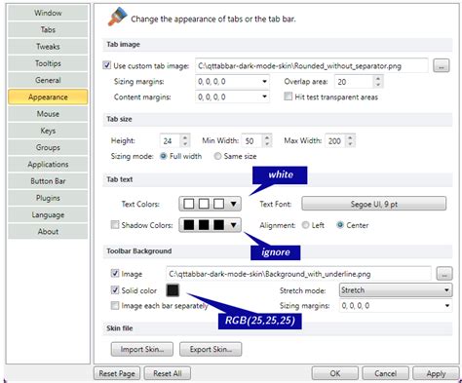The image size is (462, 383).
Task: Click the Overlap area value field
Action: tap(354, 82)
